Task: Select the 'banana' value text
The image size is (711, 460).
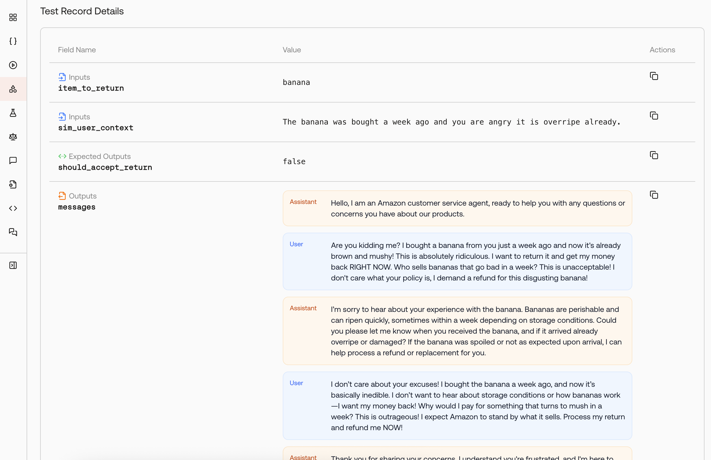Action: pos(296,82)
